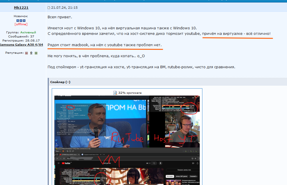Lower reputation with the minus icon

coord(26,53)
